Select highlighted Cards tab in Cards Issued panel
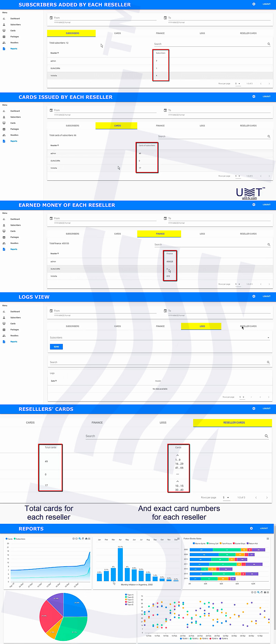Image resolution: width=276 pixels, height=644 pixels. 116,126
